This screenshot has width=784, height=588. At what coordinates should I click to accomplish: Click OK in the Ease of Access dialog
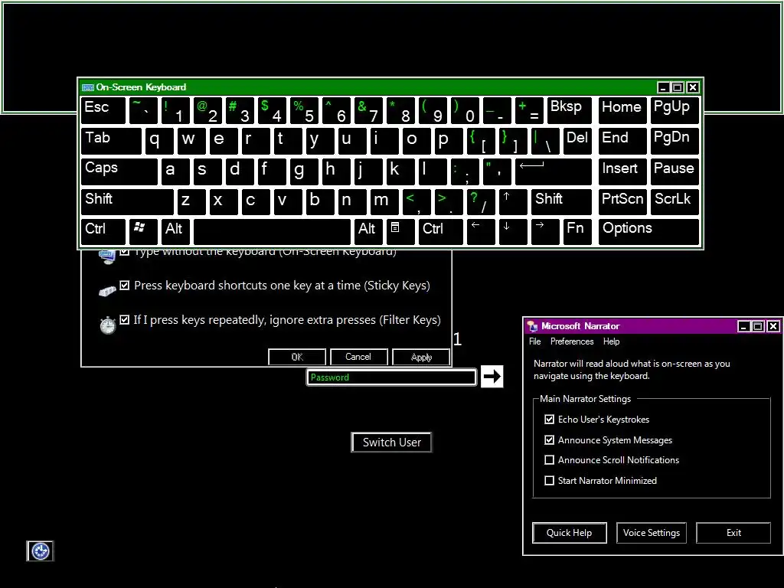pyautogui.click(x=297, y=357)
